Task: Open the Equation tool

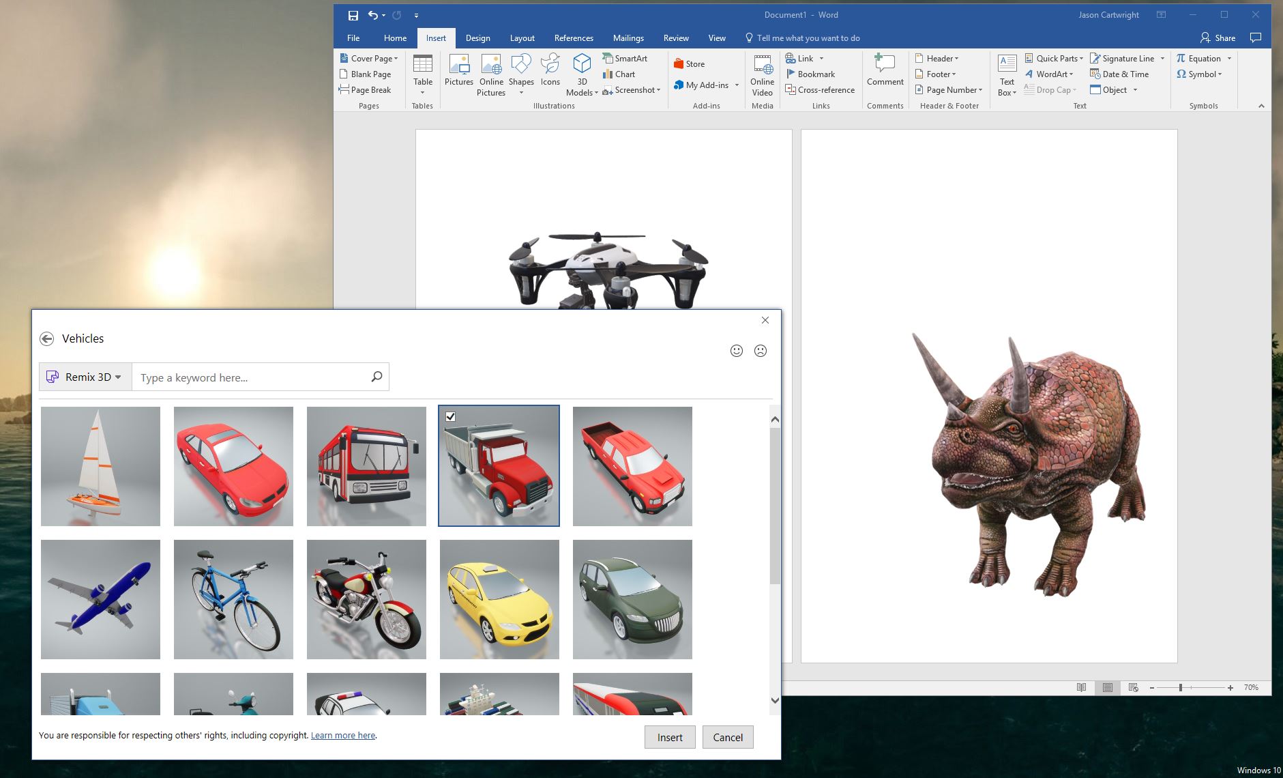Action: tap(1204, 58)
